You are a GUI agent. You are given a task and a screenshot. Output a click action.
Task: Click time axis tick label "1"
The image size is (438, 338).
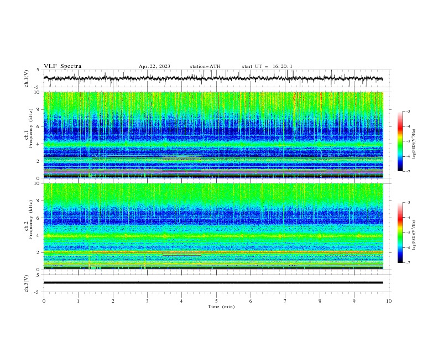pos(78,301)
